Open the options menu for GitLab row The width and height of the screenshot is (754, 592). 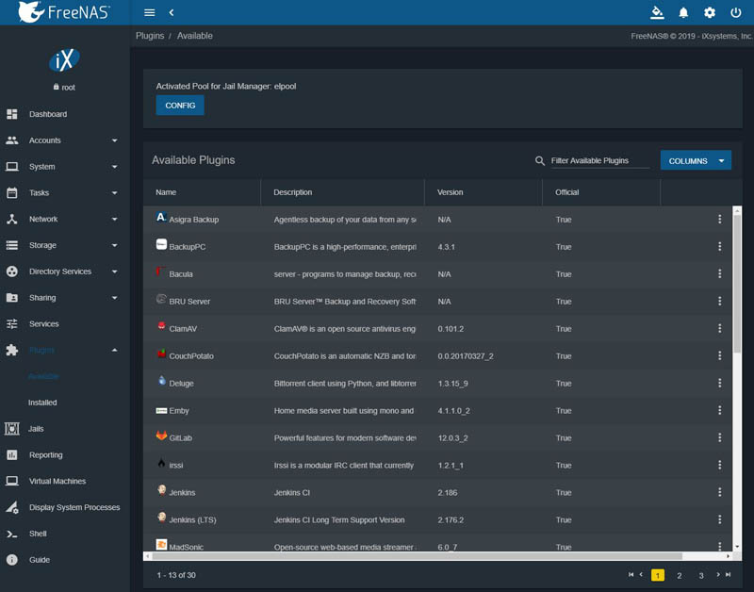(x=719, y=438)
